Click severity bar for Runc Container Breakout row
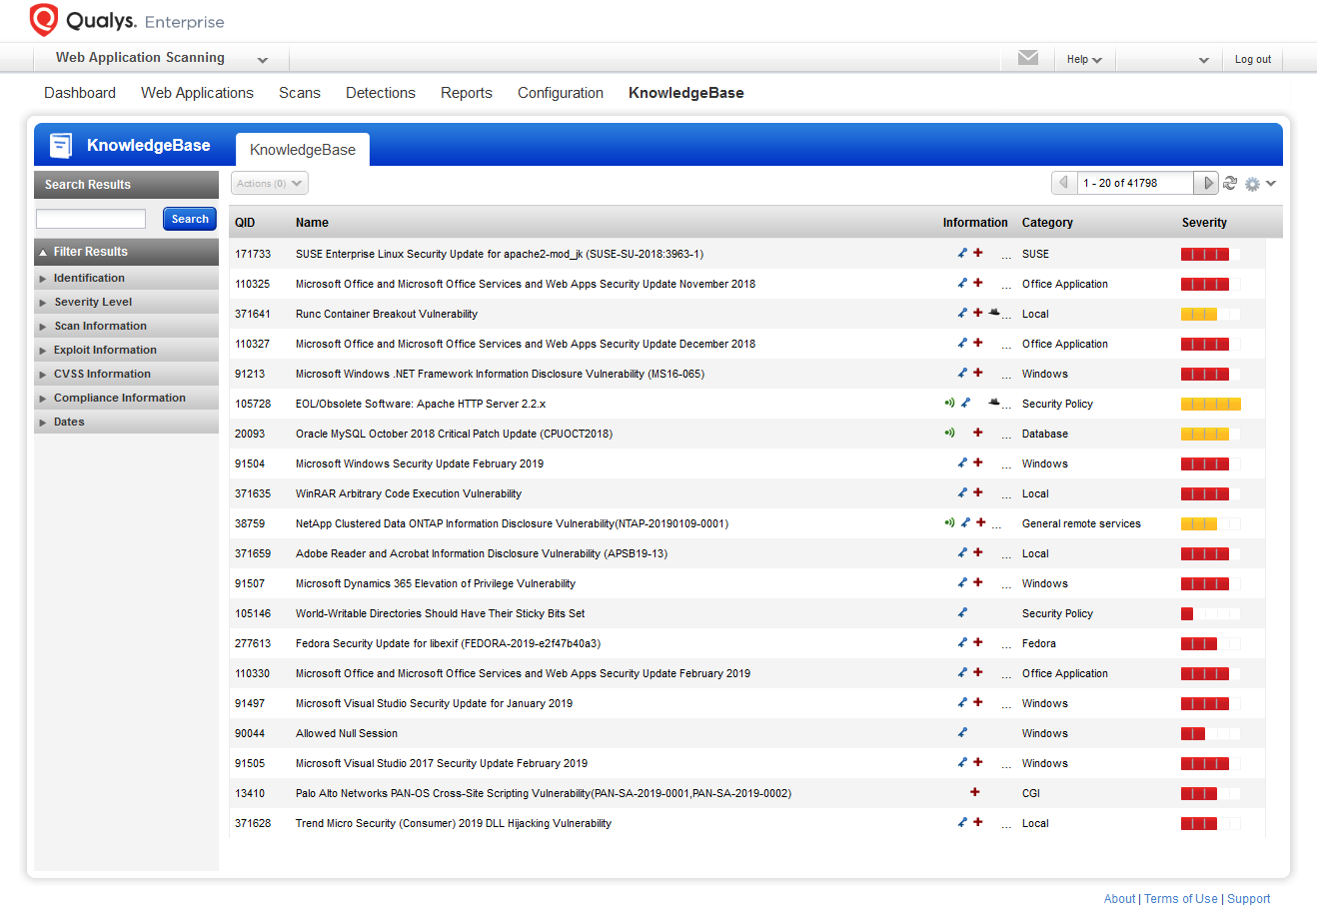The height and width of the screenshot is (911, 1317). tap(1211, 314)
